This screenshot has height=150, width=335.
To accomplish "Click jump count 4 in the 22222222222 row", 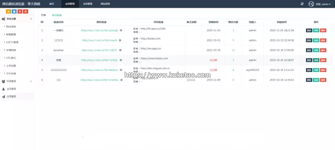I will tap(233, 70).
